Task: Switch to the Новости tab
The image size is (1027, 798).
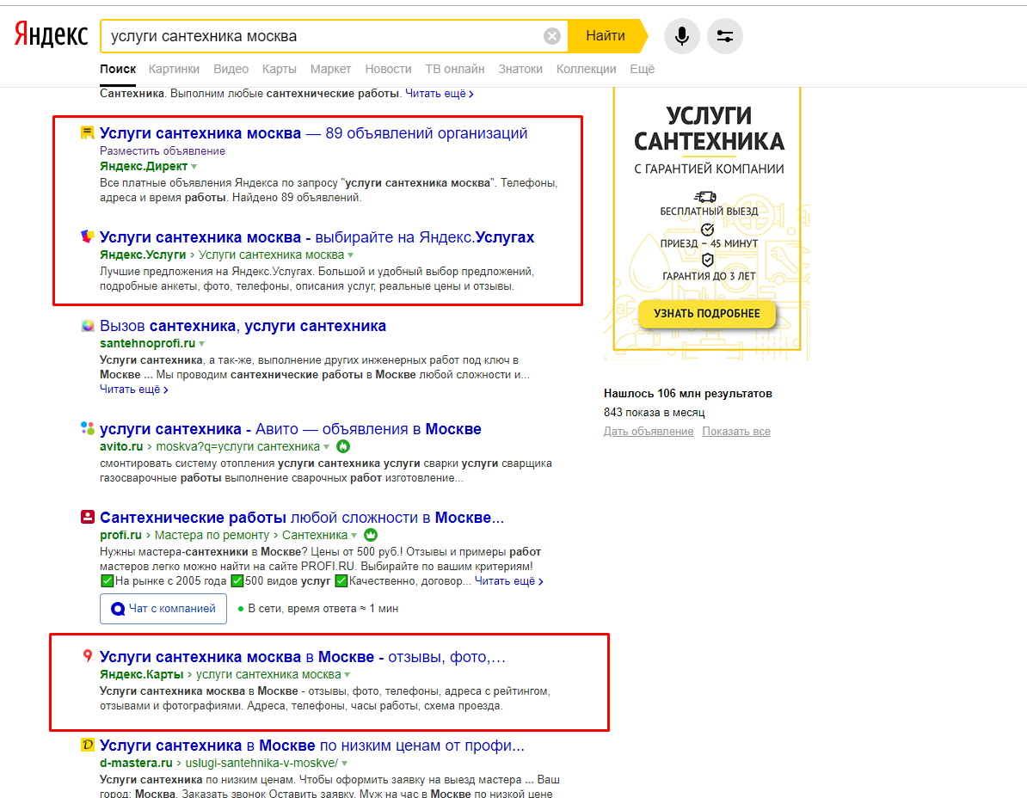Action: pyautogui.click(x=389, y=69)
